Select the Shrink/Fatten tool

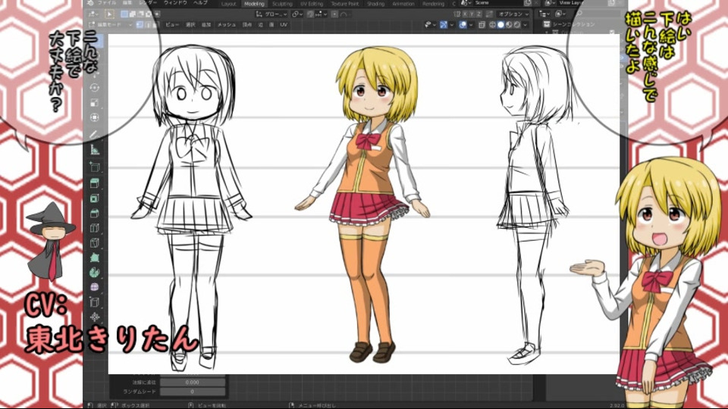tap(95, 317)
